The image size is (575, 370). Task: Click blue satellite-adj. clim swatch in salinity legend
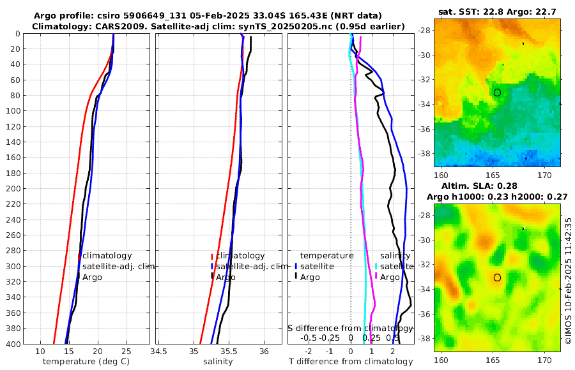click(212, 267)
